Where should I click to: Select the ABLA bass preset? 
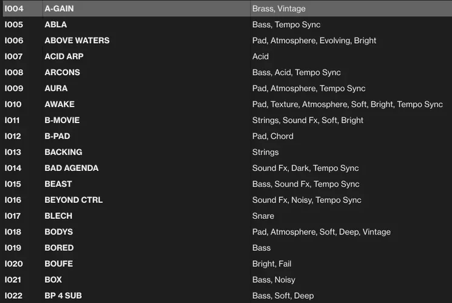pyautogui.click(x=56, y=25)
